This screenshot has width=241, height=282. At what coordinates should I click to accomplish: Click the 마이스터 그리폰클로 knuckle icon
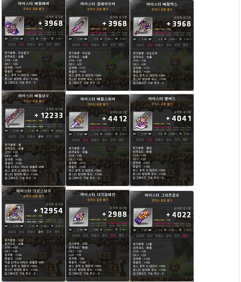coord(143,218)
